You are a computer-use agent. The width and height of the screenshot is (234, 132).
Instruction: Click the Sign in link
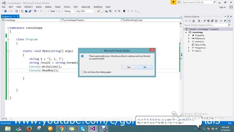[222, 7]
